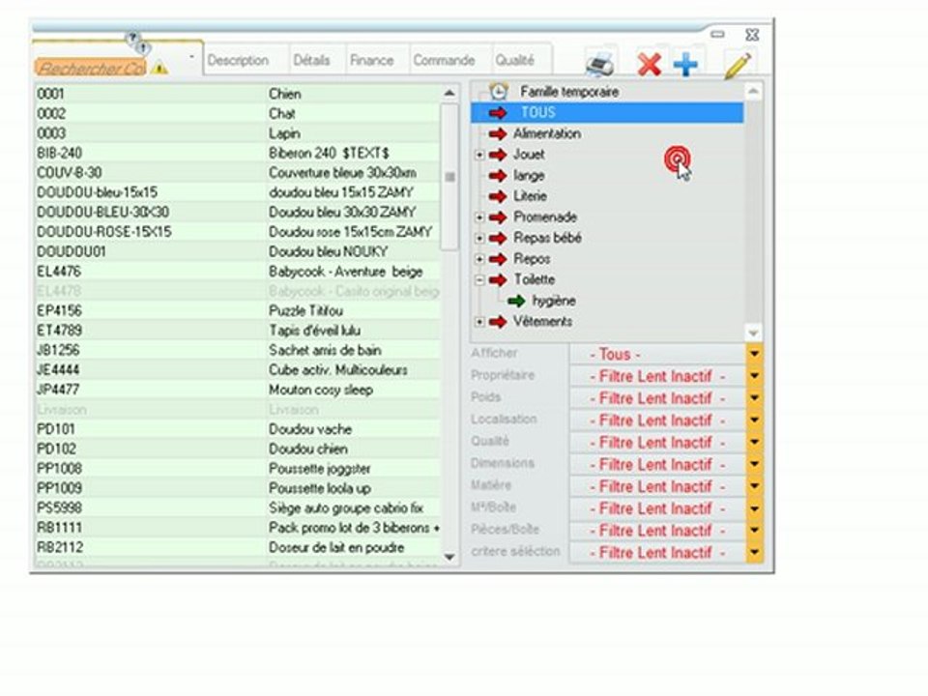Collapse the Toilette family node
The width and height of the screenshot is (928, 696).
[x=479, y=280]
